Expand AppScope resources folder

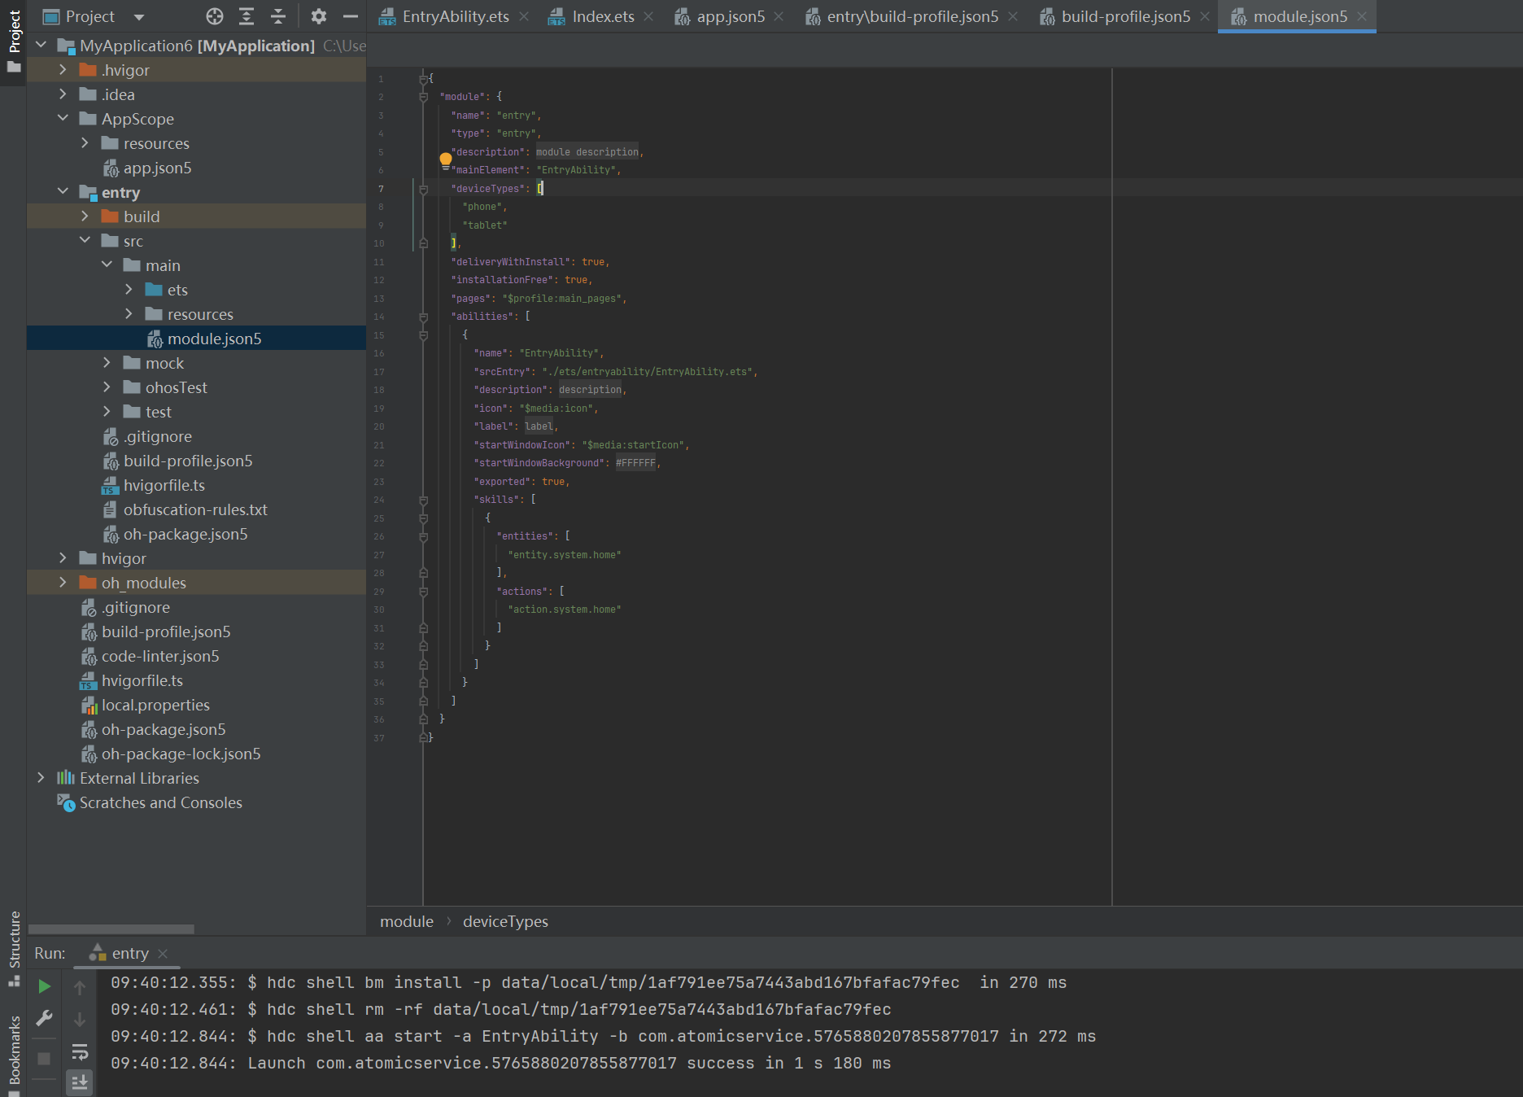click(85, 143)
